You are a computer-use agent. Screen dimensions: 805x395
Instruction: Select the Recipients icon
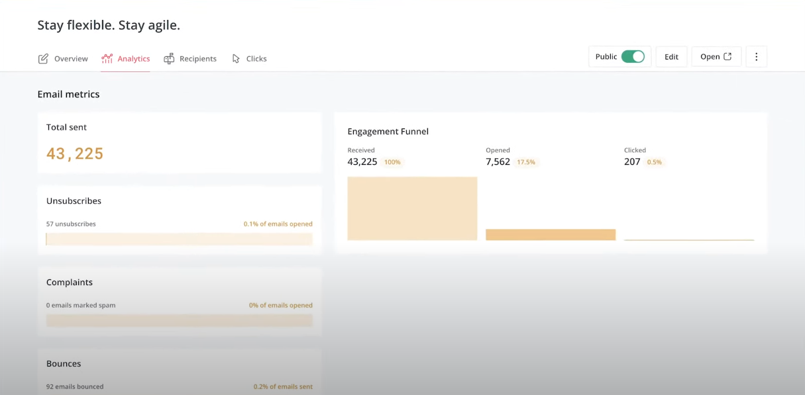pyautogui.click(x=170, y=58)
